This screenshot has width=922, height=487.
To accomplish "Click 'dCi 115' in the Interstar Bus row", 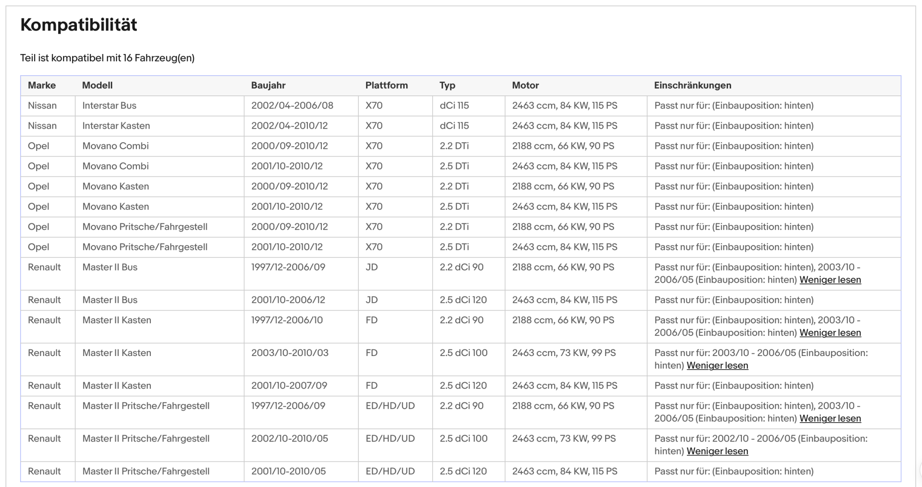I will tap(454, 106).
